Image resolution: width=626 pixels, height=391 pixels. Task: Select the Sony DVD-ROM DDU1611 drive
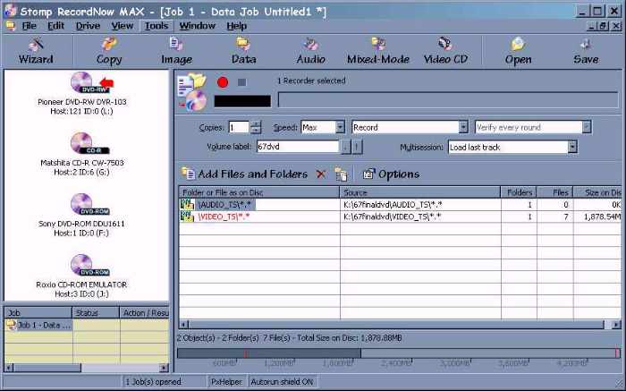click(82, 216)
